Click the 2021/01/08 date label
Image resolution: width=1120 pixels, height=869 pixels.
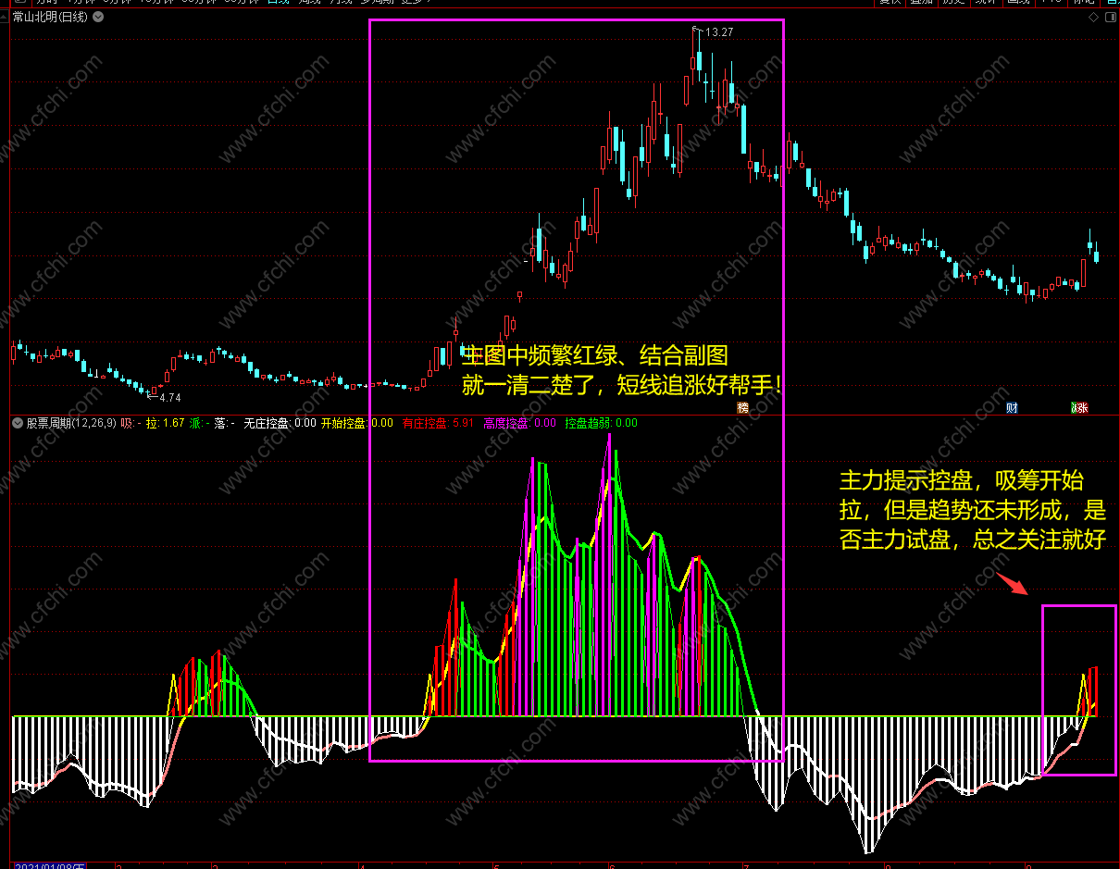click(50, 866)
